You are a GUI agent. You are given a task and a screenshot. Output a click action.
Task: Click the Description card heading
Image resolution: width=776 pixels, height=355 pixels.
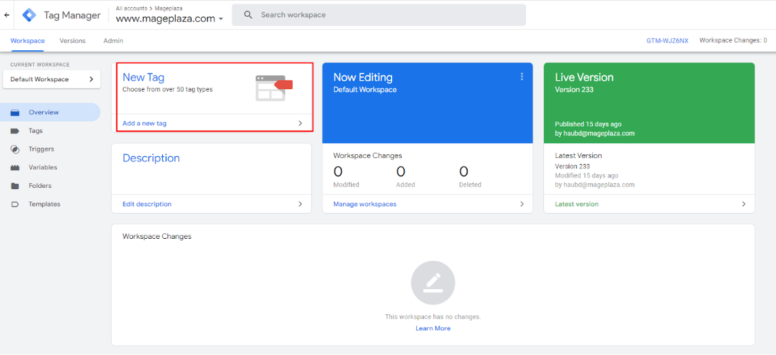point(151,158)
